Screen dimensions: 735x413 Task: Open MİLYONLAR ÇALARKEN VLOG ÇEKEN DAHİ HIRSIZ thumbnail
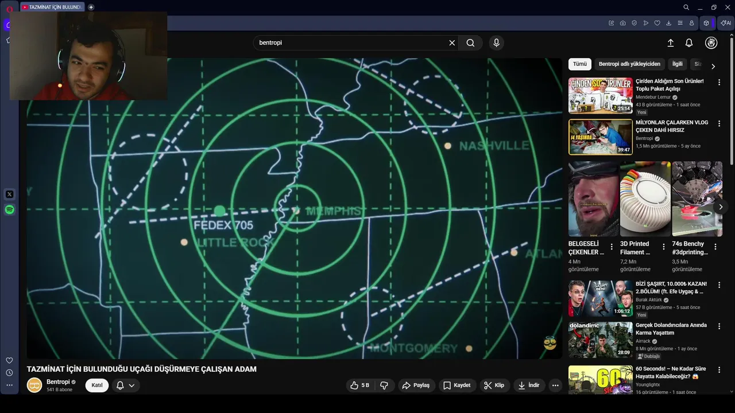pos(601,137)
